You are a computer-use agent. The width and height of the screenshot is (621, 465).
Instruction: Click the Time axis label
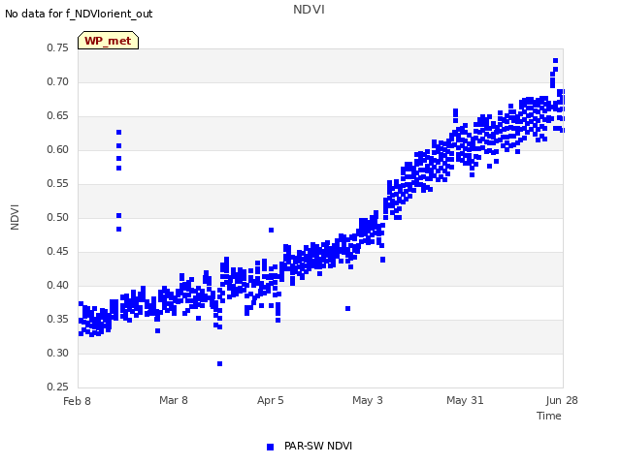548,416
